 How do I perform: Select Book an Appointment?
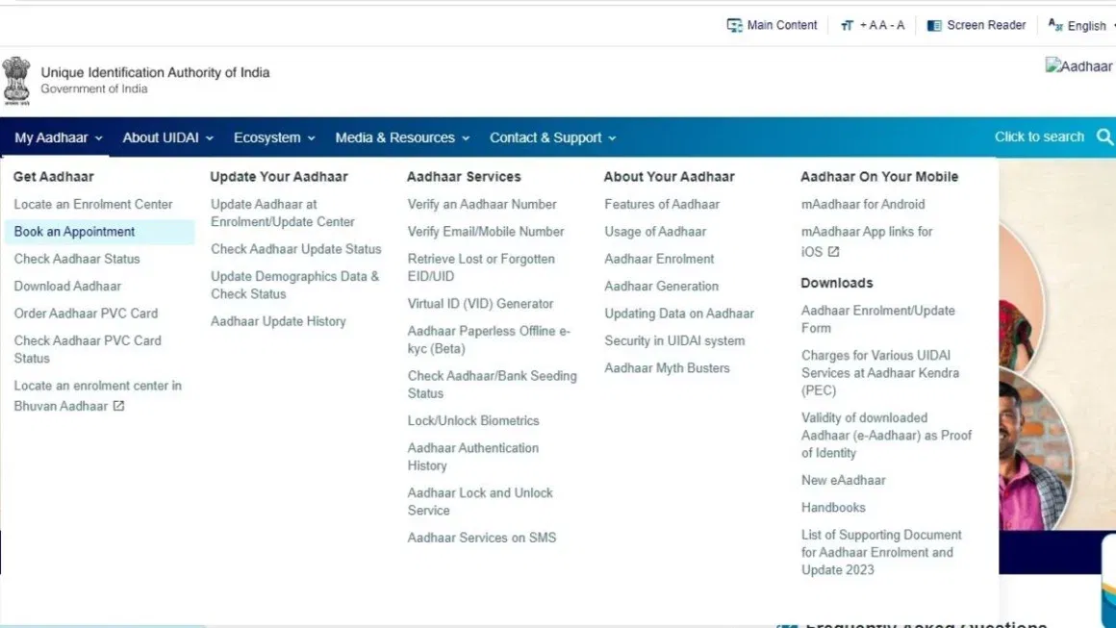pyautogui.click(x=74, y=232)
